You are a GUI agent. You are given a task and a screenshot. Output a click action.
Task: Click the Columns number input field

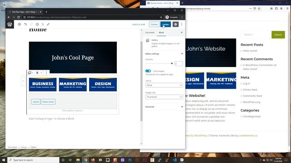tap(179, 63)
